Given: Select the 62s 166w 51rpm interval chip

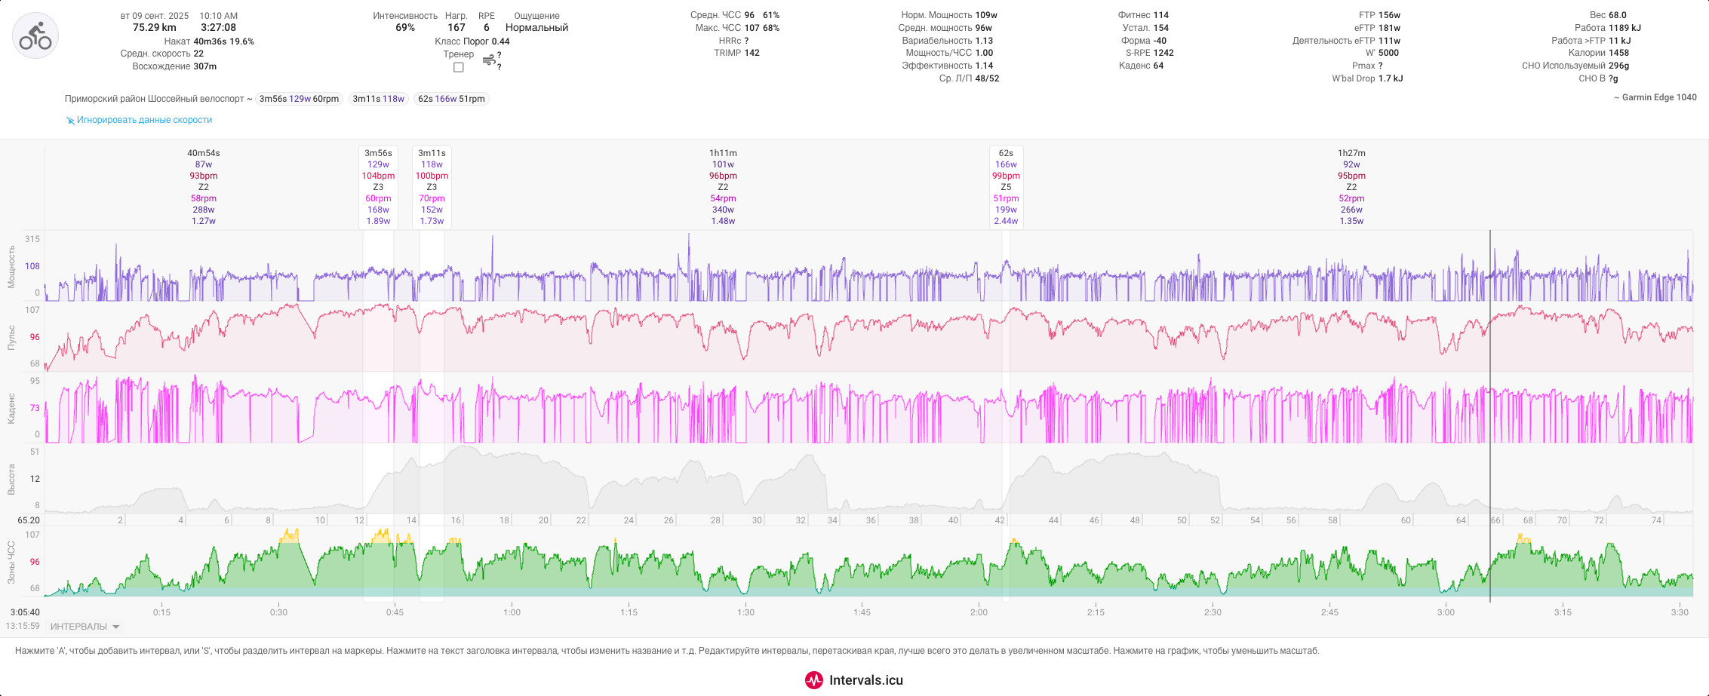Looking at the screenshot, I should 451,99.
